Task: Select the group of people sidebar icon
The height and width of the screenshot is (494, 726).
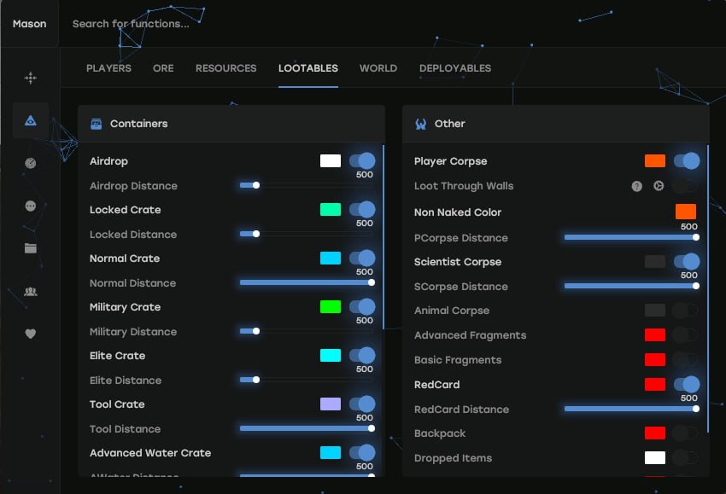Action: click(31, 291)
